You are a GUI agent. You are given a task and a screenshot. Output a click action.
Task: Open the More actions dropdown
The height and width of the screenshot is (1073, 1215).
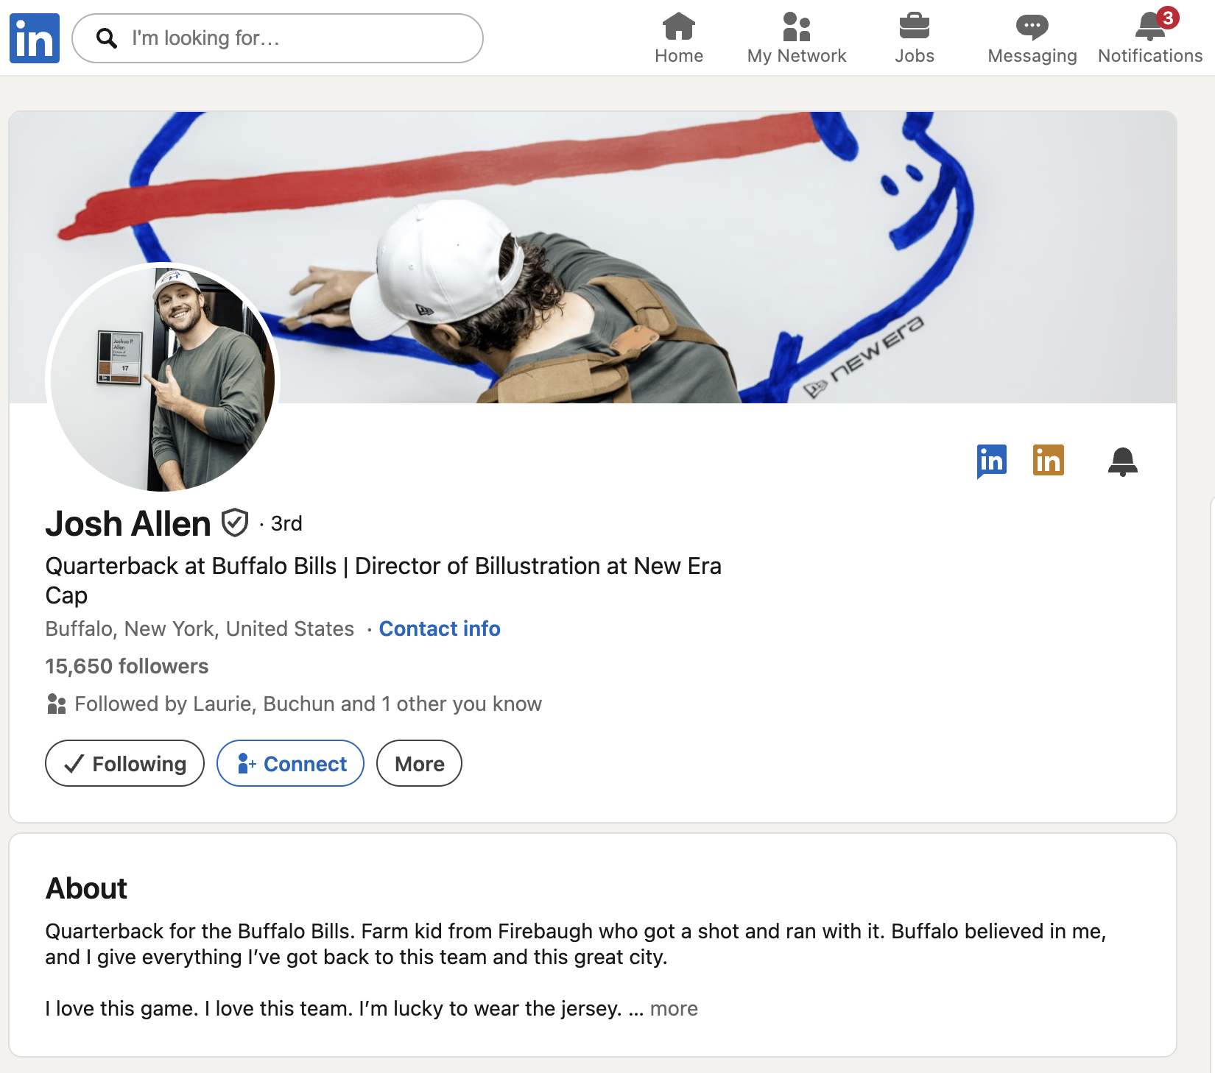[x=419, y=763]
